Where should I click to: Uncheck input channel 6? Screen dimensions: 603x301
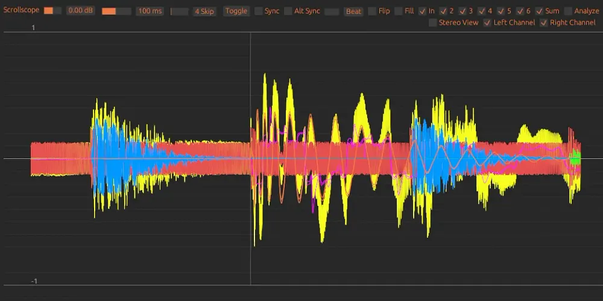coord(520,11)
